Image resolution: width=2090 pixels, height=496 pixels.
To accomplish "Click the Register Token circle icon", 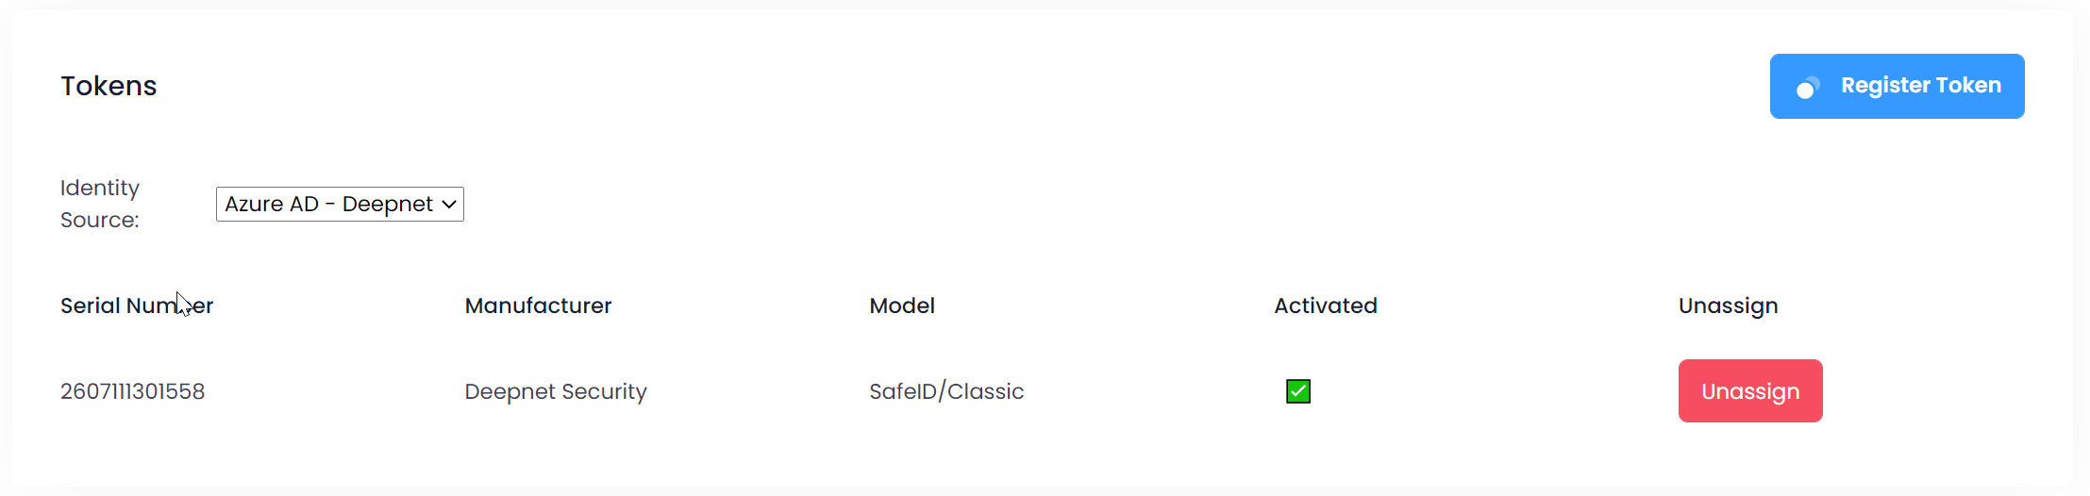I will (x=1807, y=88).
